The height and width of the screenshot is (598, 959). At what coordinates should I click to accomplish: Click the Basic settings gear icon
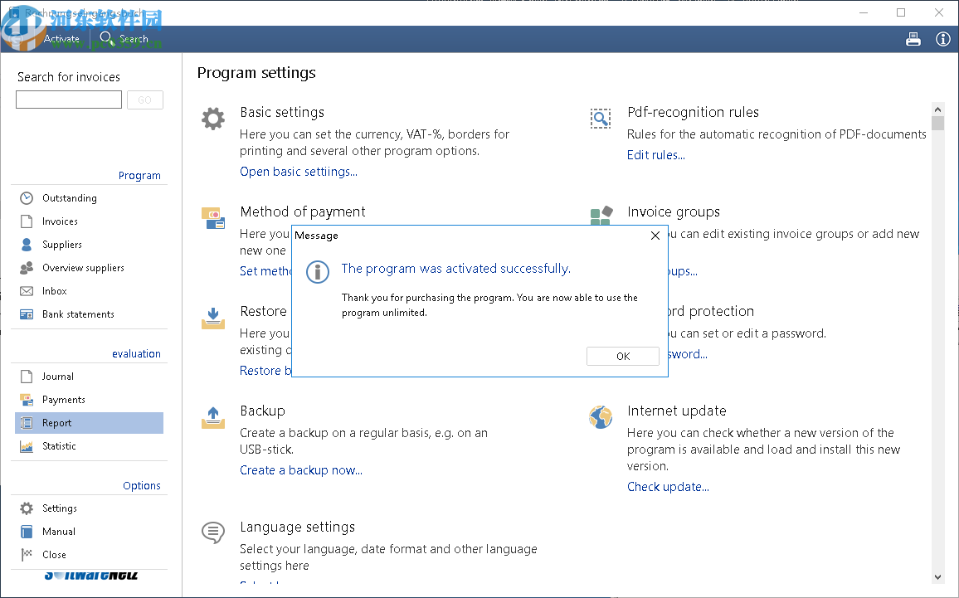click(213, 119)
